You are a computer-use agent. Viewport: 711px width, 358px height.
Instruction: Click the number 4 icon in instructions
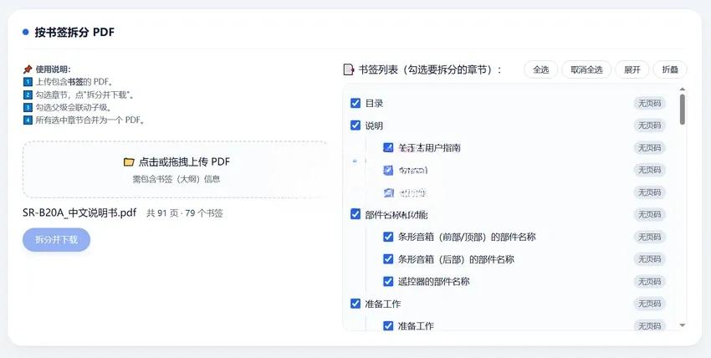click(28, 120)
